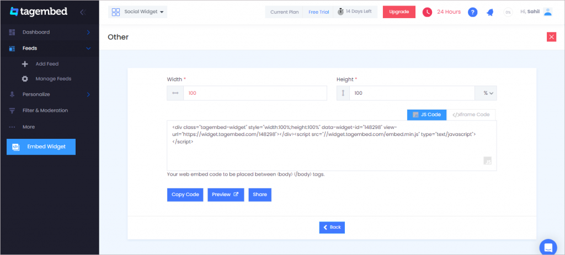The image size is (565, 255).
Task: Close the Other panel with red X
Action: coord(551,37)
